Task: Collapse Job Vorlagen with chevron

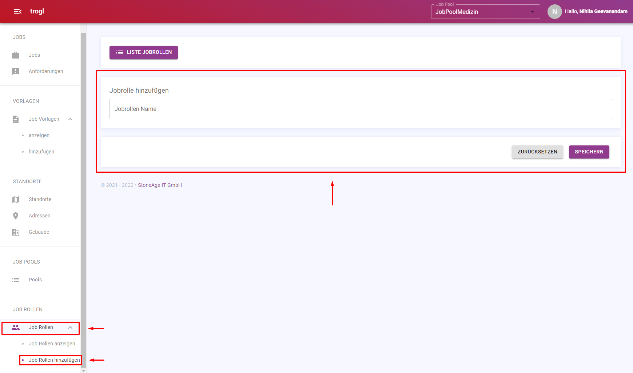Action: click(x=70, y=119)
